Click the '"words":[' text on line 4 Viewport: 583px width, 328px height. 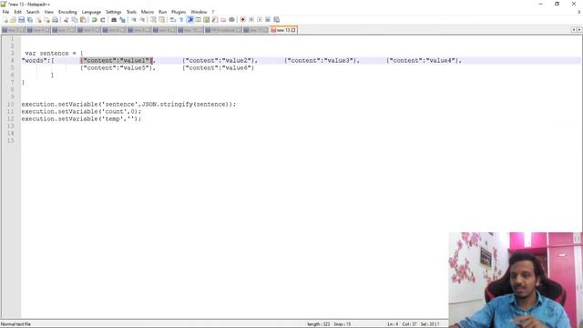(38, 61)
